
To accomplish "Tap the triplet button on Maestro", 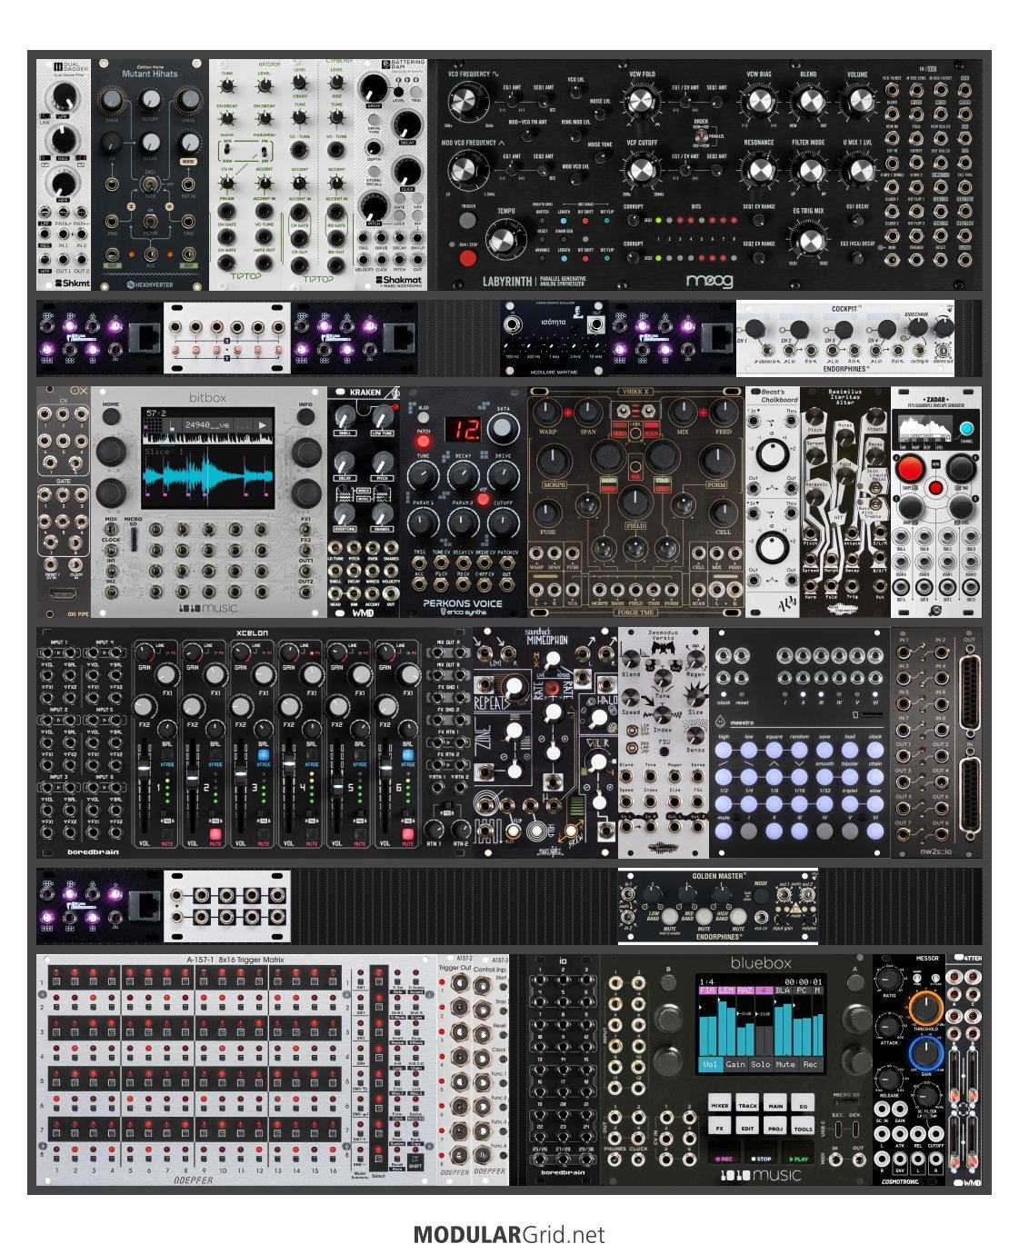I will pos(850,803).
